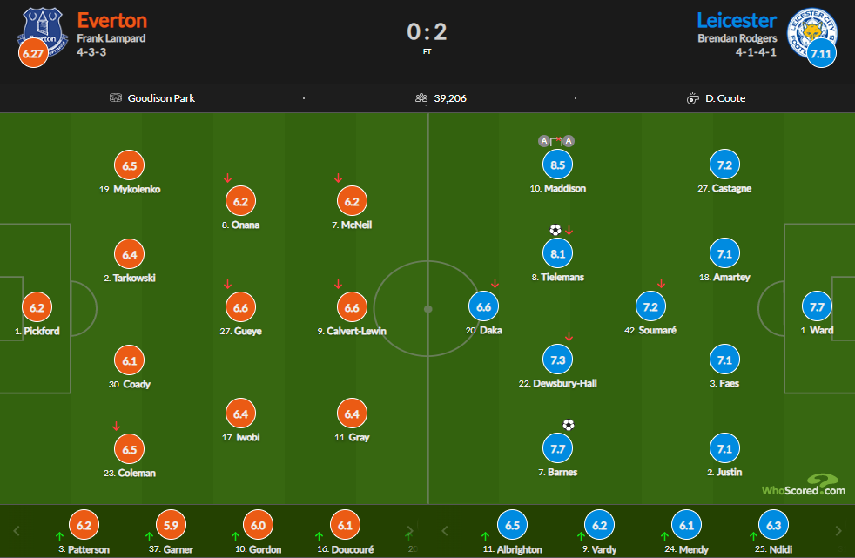
Task: Click the attendance icon next to 39,206
Action: pos(421,98)
